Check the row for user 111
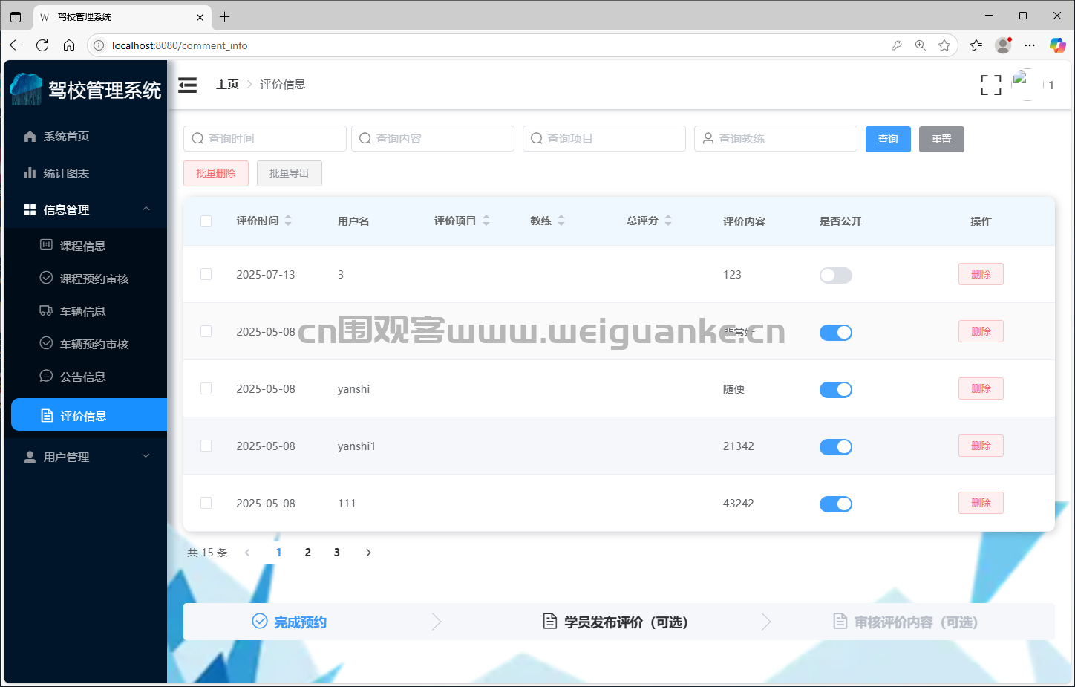The width and height of the screenshot is (1075, 687). (206, 503)
